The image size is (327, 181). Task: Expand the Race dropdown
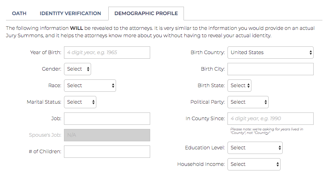pyautogui.click(x=90, y=85)
